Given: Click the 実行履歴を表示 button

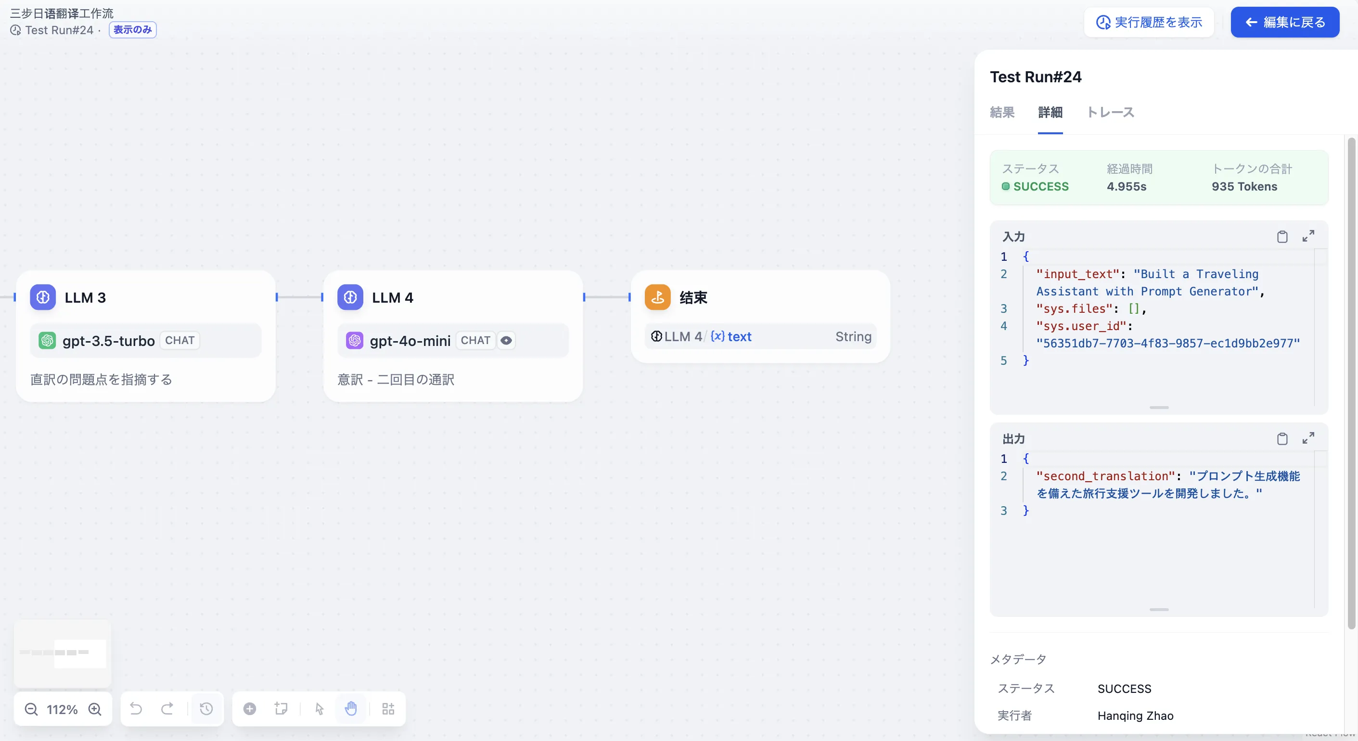Looking at the screenshot, I should (1149, 22).
